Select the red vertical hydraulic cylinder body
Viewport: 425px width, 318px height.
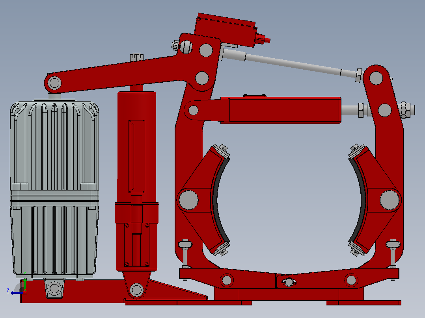pyautogui.click(x=136, y=181)
